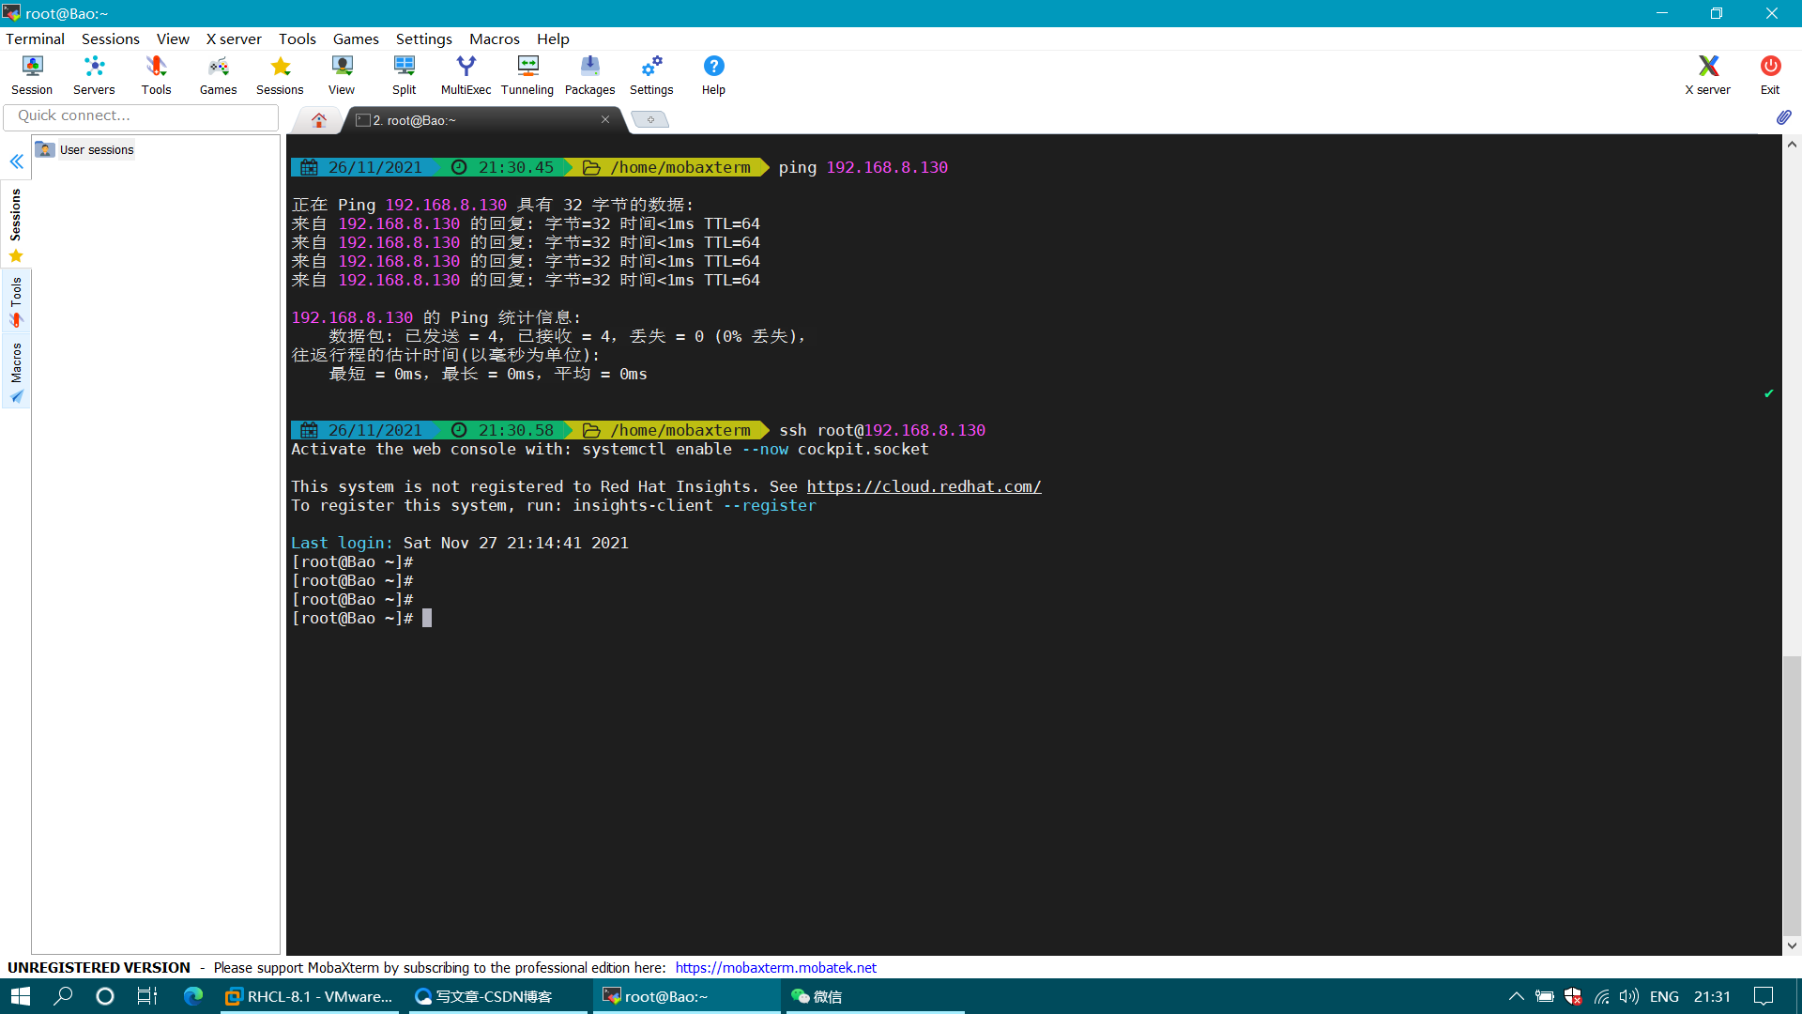Click the Help question mark icon
Viewport: 1802px width, 1014px height.
(713, 75)
